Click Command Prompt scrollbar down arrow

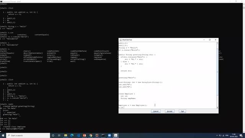[x=244, y=131]
